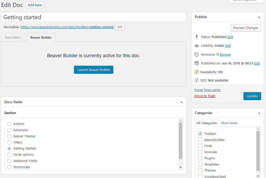Click the Visibility eye icon
Viewport: 266px width, 178px height.
(197, 46)
